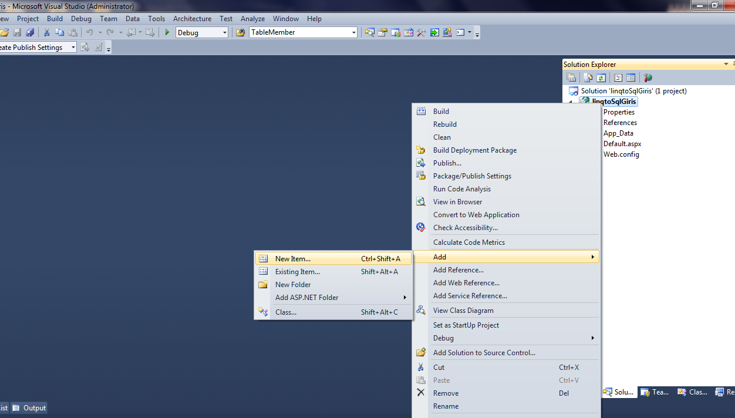Screen dimensions: 735x418
Task: Expand the Debug submenu in context menu
Action: pos(593,338)
